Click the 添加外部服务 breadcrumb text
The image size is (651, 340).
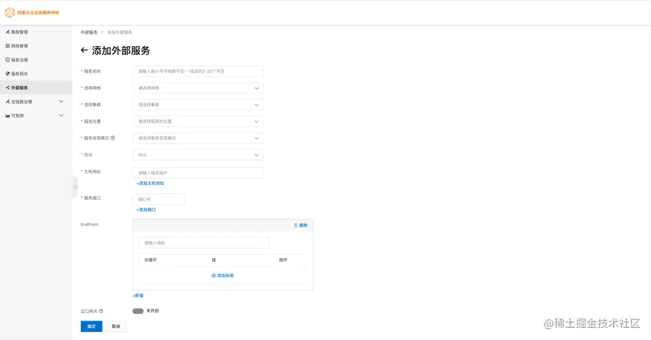coord(119,33)
